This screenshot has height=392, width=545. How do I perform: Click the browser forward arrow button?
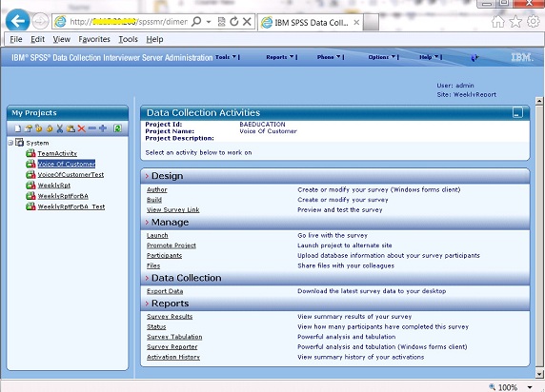tap(40, 22)
